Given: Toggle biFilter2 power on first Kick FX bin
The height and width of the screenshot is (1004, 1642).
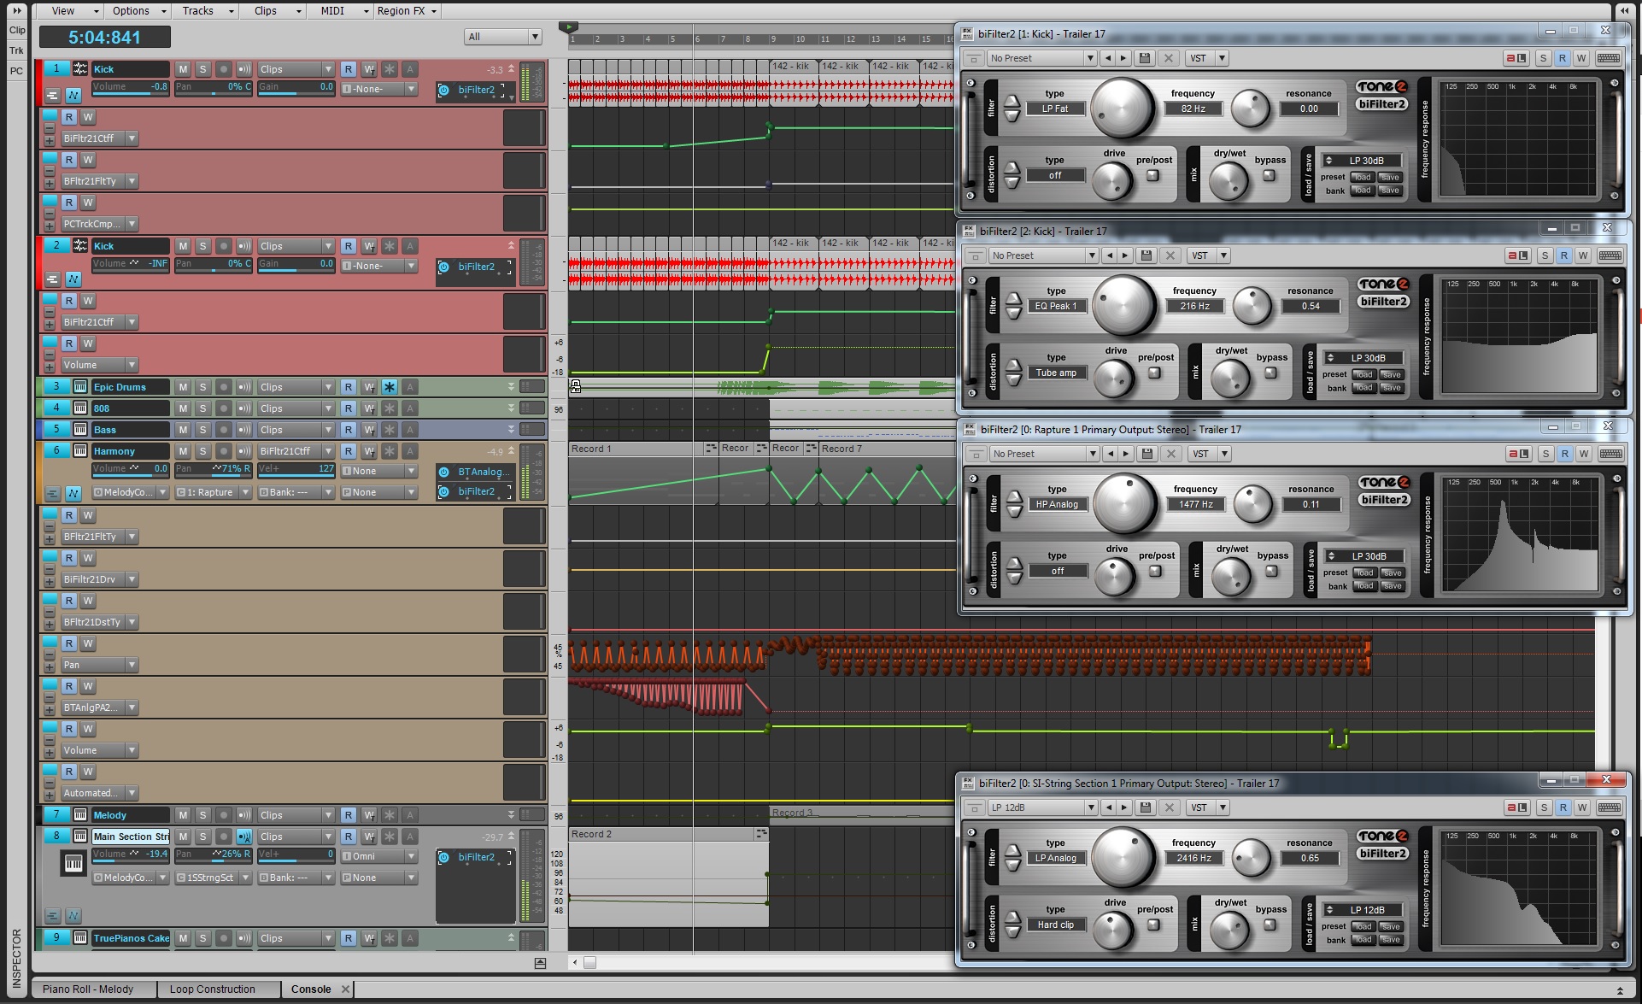Looking at the screenshot, I should (x=444, y=90).
